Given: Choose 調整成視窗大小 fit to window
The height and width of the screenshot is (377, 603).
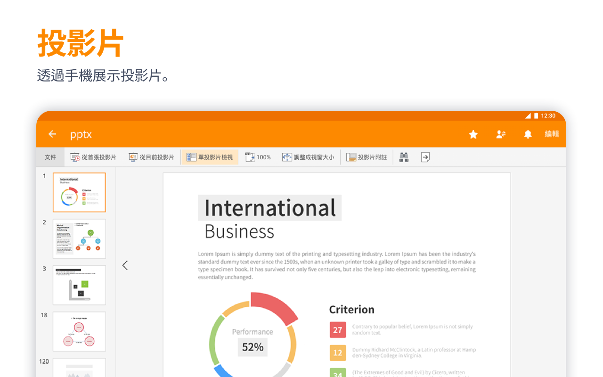Looking at the screenshot, I should pyautogui.click(x=308, y=157).
